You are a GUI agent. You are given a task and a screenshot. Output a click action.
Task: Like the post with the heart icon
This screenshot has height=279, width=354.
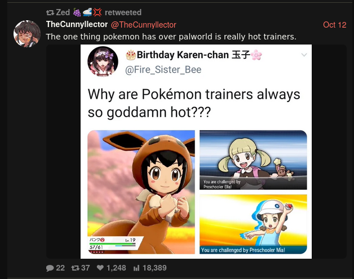click(100, 268)
